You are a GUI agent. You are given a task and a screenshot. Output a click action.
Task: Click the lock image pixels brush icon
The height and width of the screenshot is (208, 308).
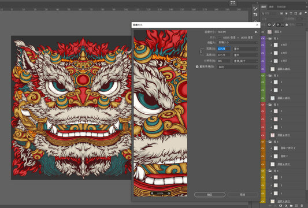(274, 24)
